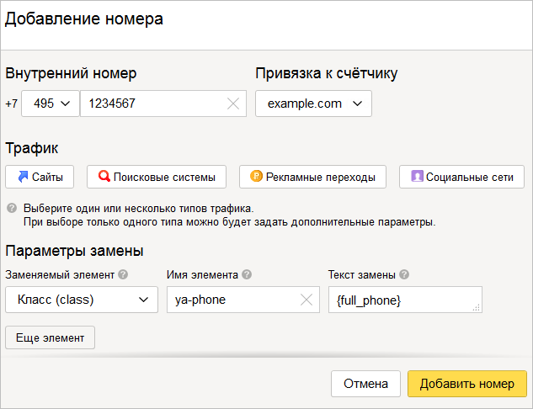Click the yellow Добавить номер button
533x409 pixels.
tap(467, 384)
